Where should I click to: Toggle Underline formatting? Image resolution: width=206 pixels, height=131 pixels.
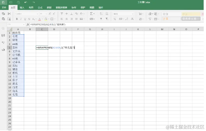pyautogui.click(x=25, y=19)
